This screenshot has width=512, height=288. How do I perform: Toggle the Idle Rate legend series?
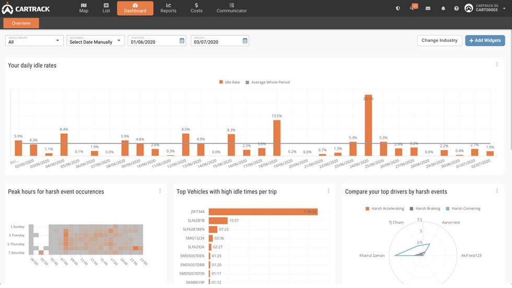coord(229,82)
